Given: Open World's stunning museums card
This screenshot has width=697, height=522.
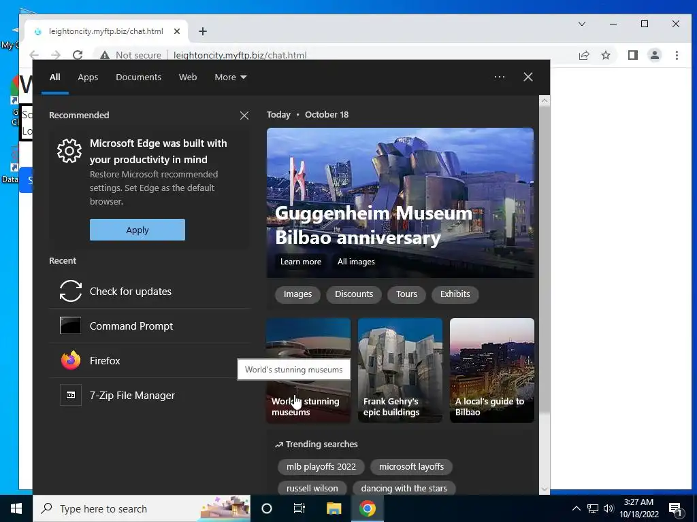Looking at the screenshot, I should 308,370.
